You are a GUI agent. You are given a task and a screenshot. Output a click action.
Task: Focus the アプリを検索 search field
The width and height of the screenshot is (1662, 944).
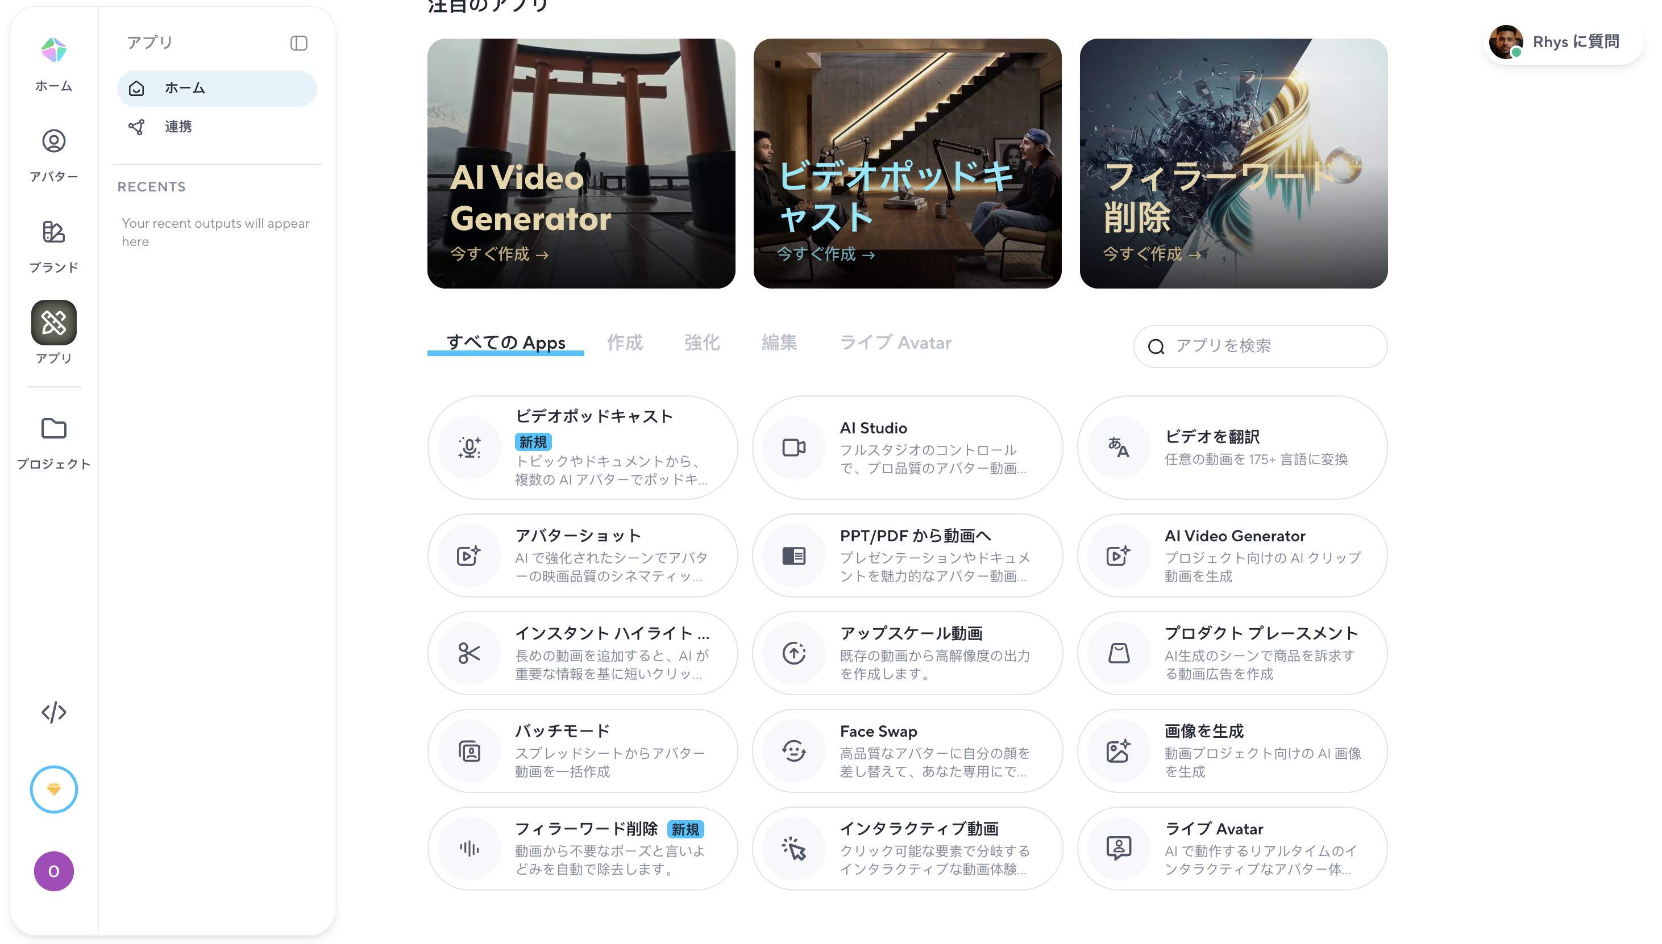pos(1260,346)
